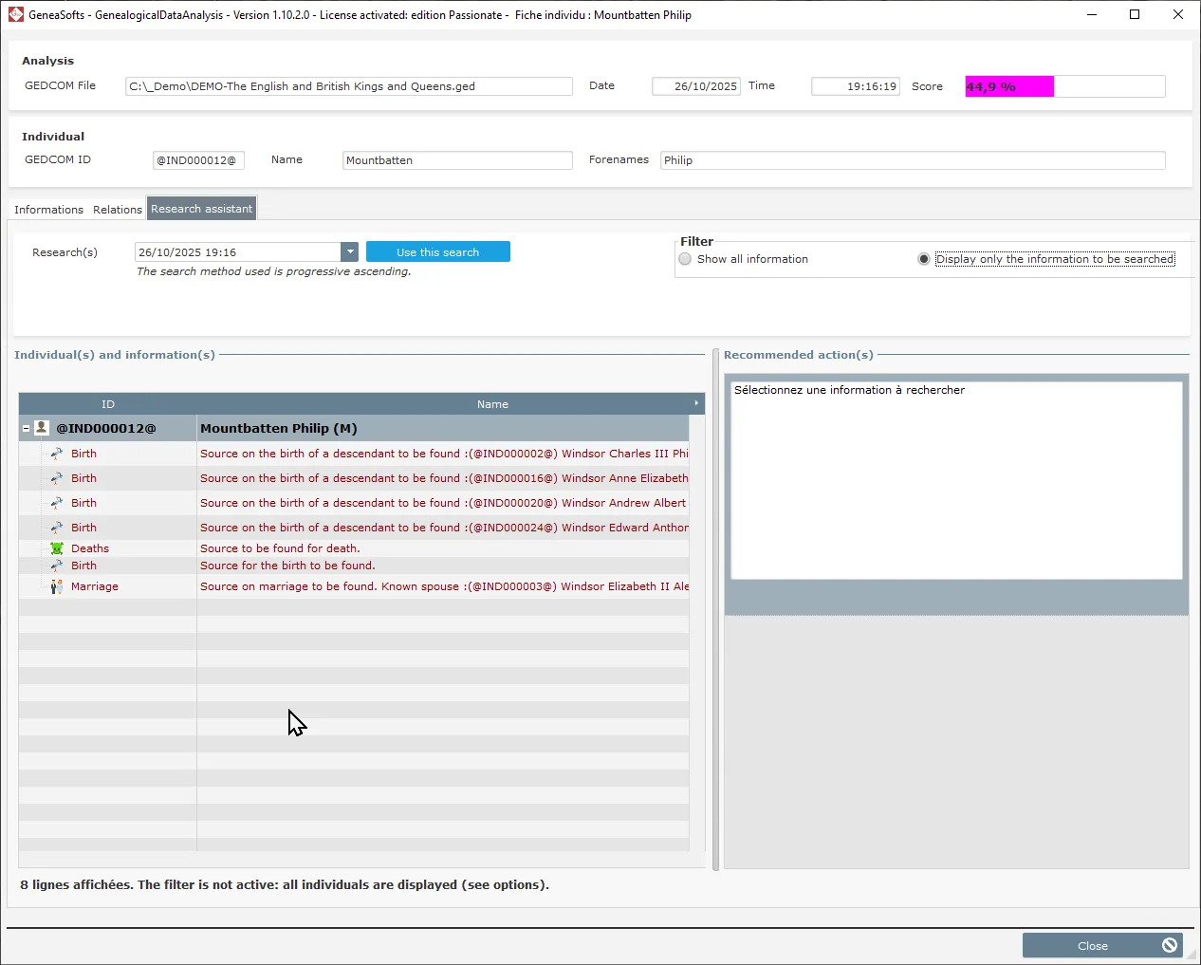Open the Research(s) date dropdown
This screenshot has height=965, width=1201.
tap(349, 251)
